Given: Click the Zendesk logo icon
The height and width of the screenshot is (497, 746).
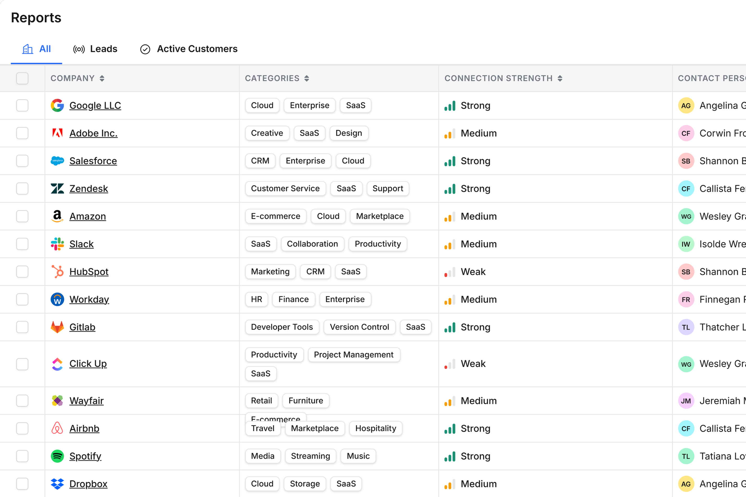Looking at the screenshot, I should 57,189.
